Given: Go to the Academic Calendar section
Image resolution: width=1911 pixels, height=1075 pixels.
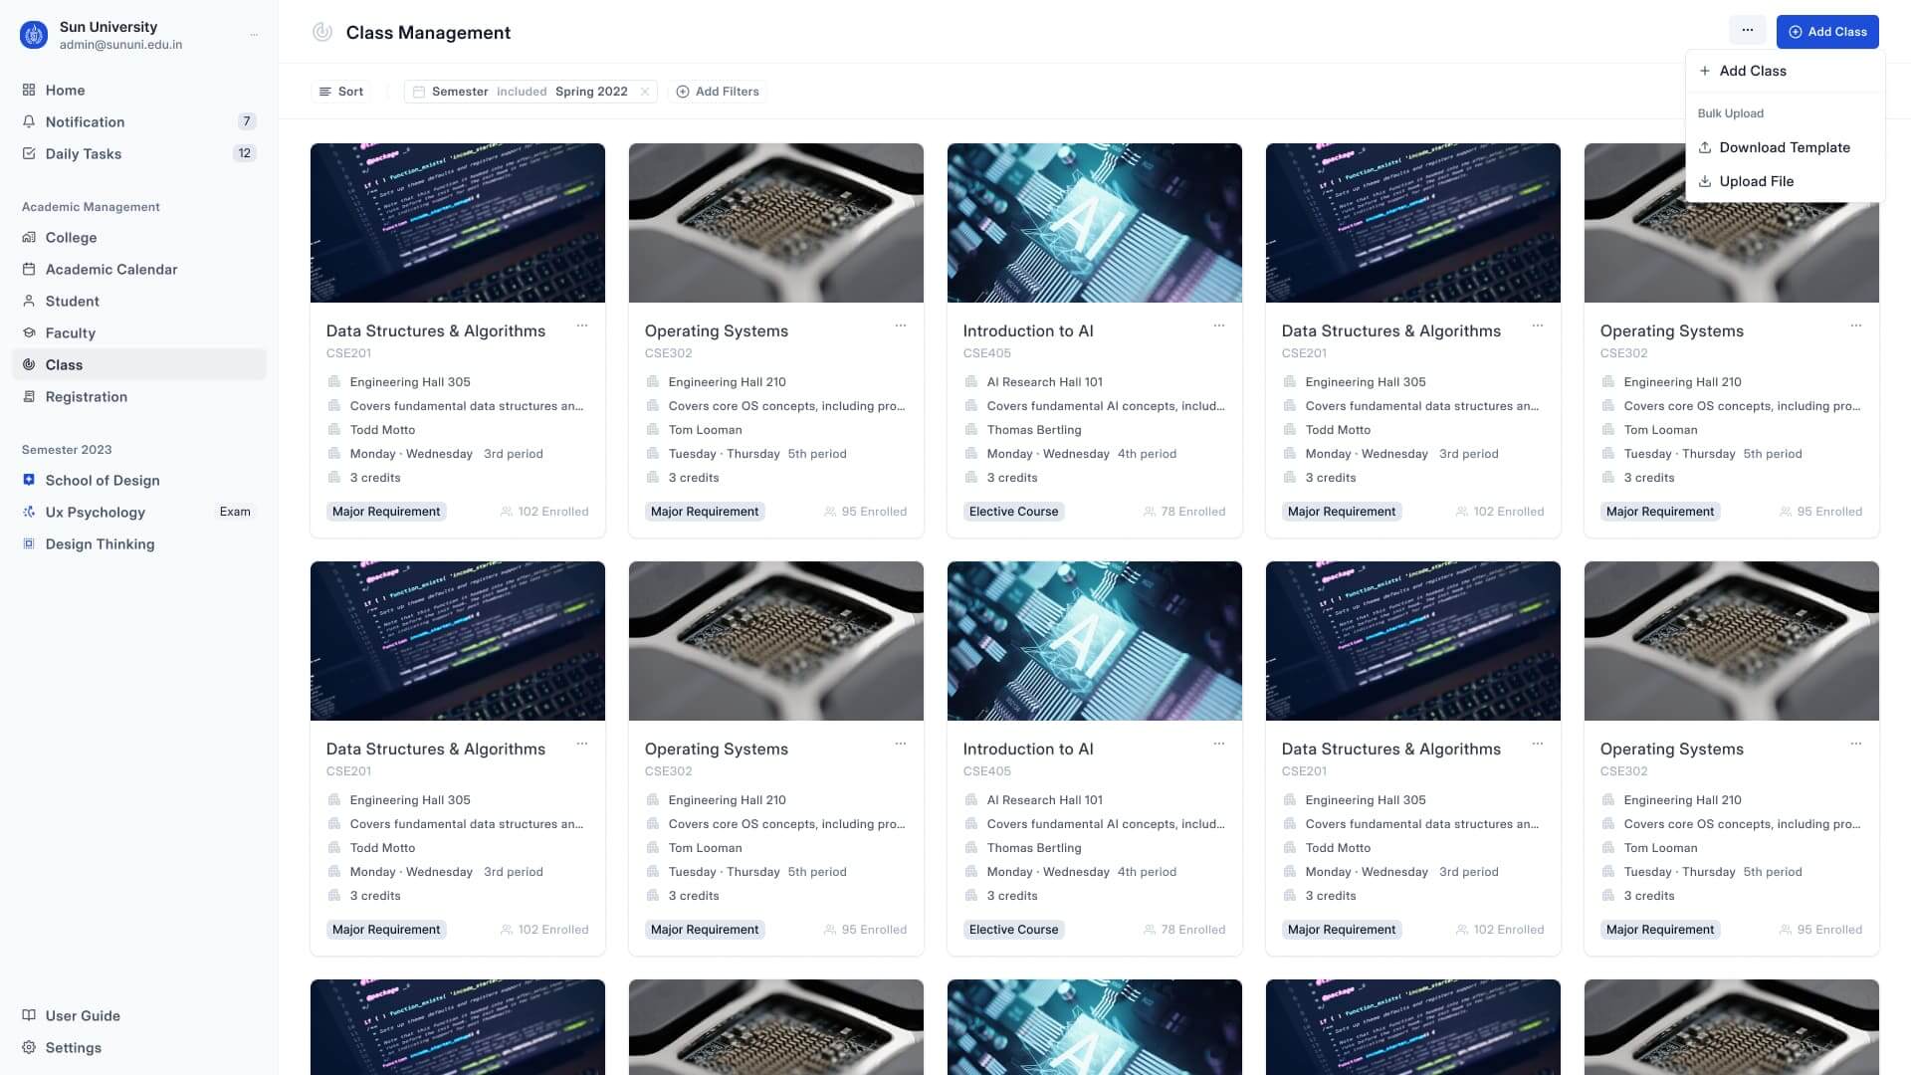Looking at the screenshot, I should [x=139, y=269].
